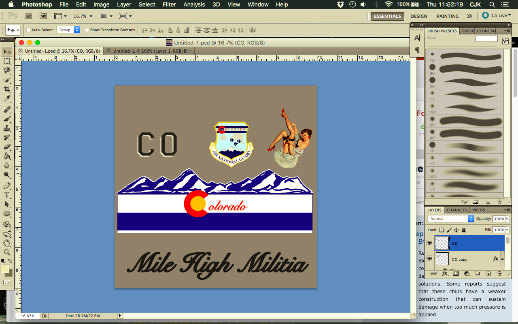Select the 3D Camera Rotate tool
518x324 pixels.
[7, 234]
